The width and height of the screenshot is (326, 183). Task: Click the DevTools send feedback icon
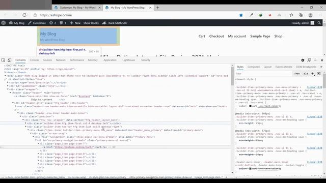(x=309, y=60)
